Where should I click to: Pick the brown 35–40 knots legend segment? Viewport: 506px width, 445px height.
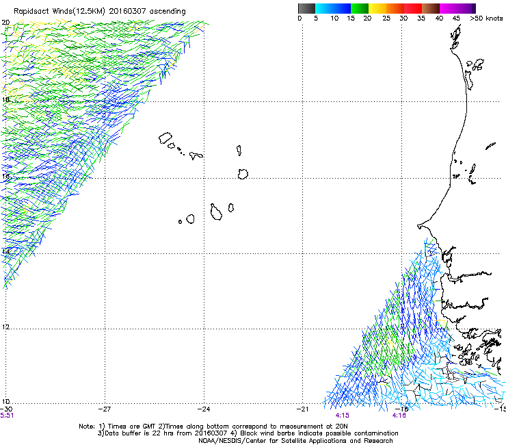click(x=431, y=8)
